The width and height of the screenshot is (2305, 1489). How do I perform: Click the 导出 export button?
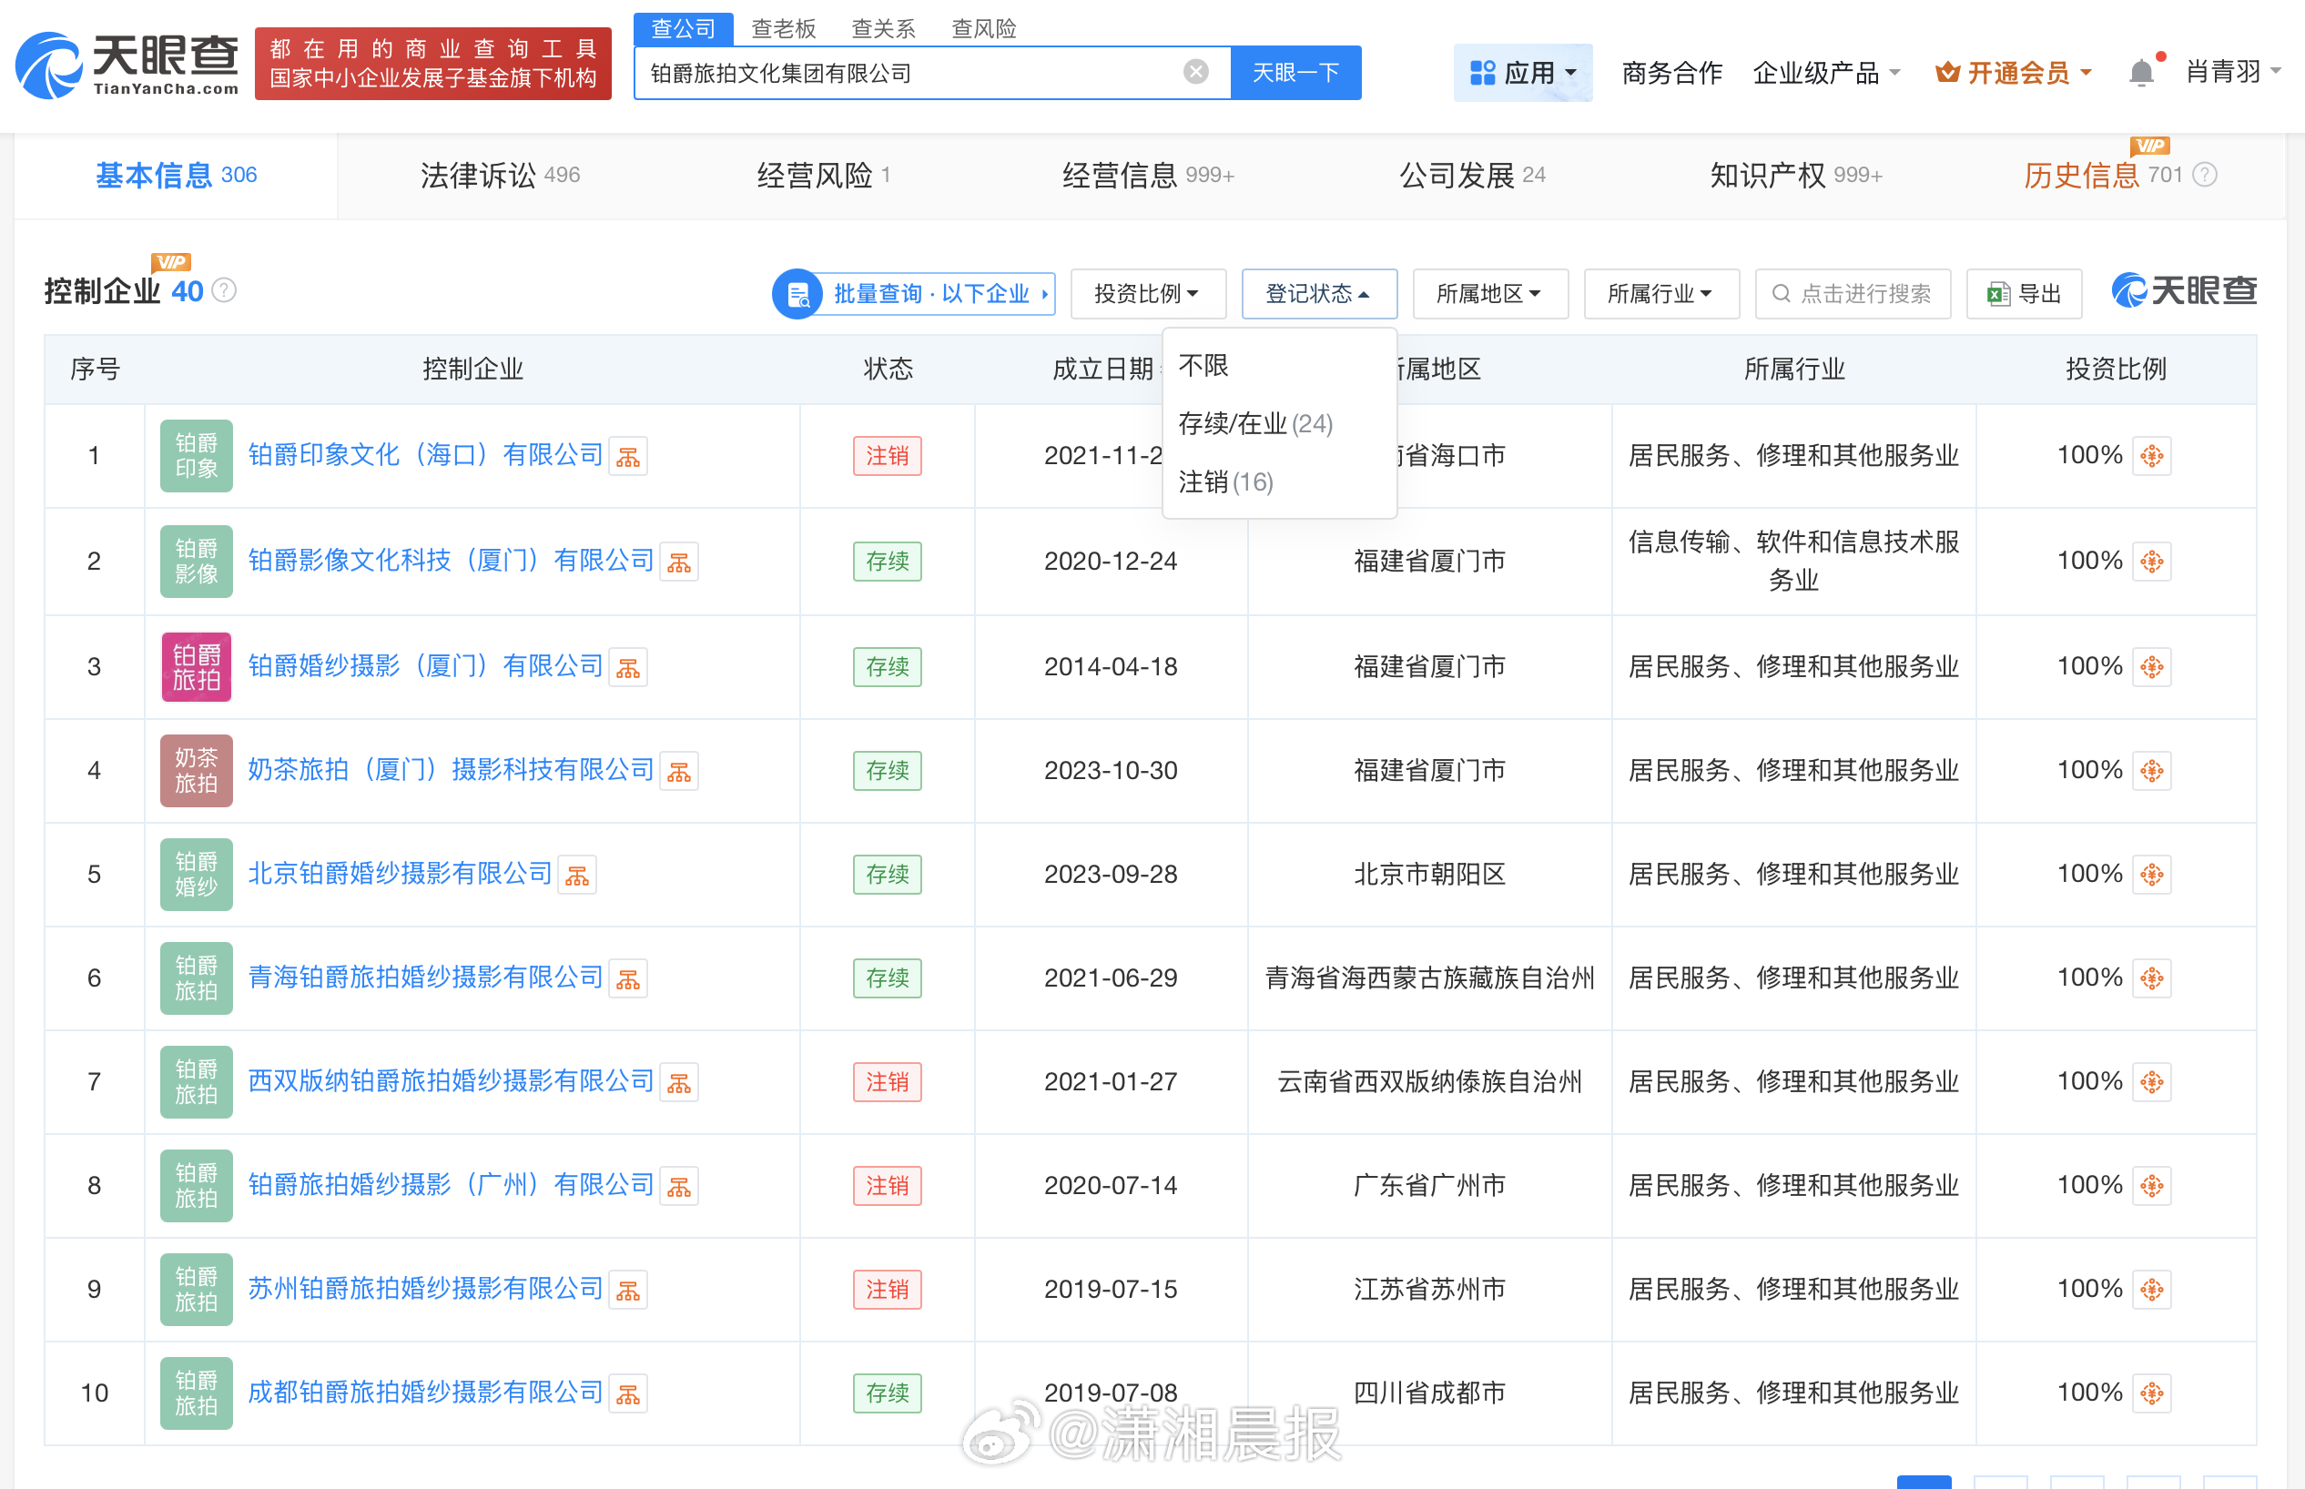[x=2024, y=294]
